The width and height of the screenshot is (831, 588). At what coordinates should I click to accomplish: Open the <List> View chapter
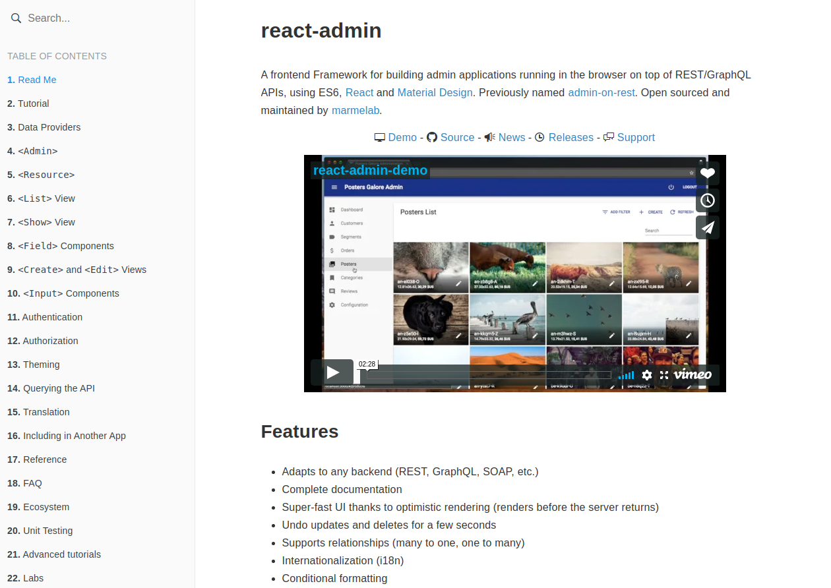click(42, 198)
